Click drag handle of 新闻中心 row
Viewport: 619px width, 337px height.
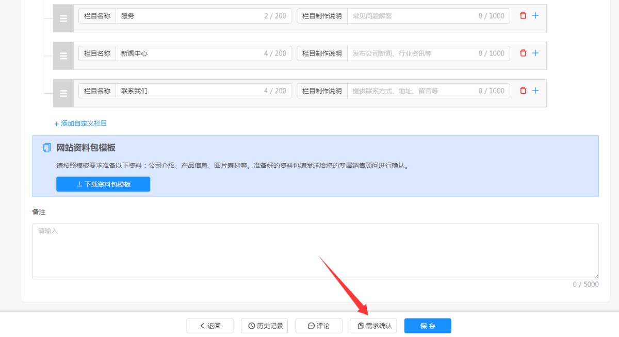pyautogui.click(x=63, y=56)
